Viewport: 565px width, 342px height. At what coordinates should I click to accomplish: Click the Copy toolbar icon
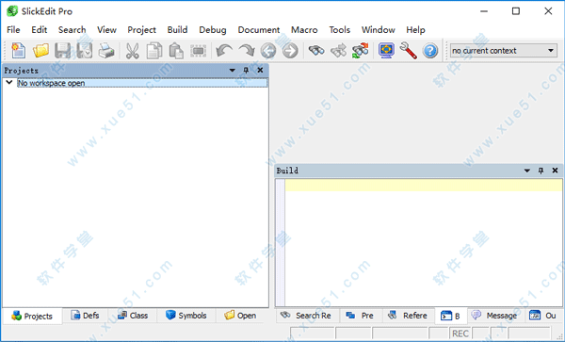tap(154, 51)
